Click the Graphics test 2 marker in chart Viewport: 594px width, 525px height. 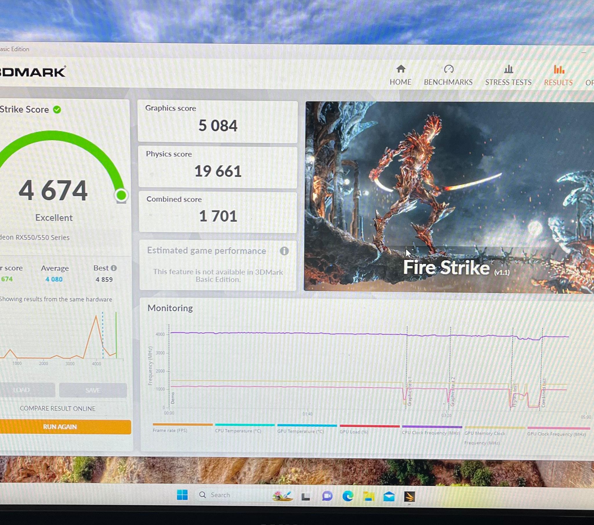(452, 392)
